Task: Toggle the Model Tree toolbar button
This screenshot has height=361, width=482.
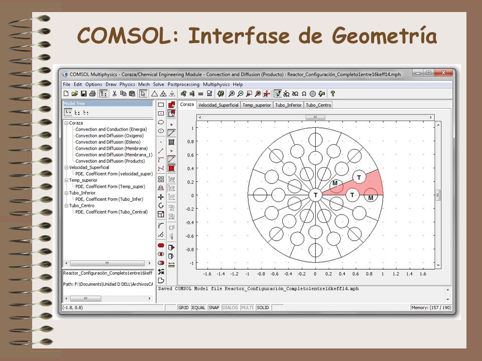Action: click(x=103, y=94)
